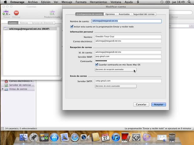This screenshot has height=145, width=194.
Task: Click the Apple logo menu
Action: tap(5, 2)
